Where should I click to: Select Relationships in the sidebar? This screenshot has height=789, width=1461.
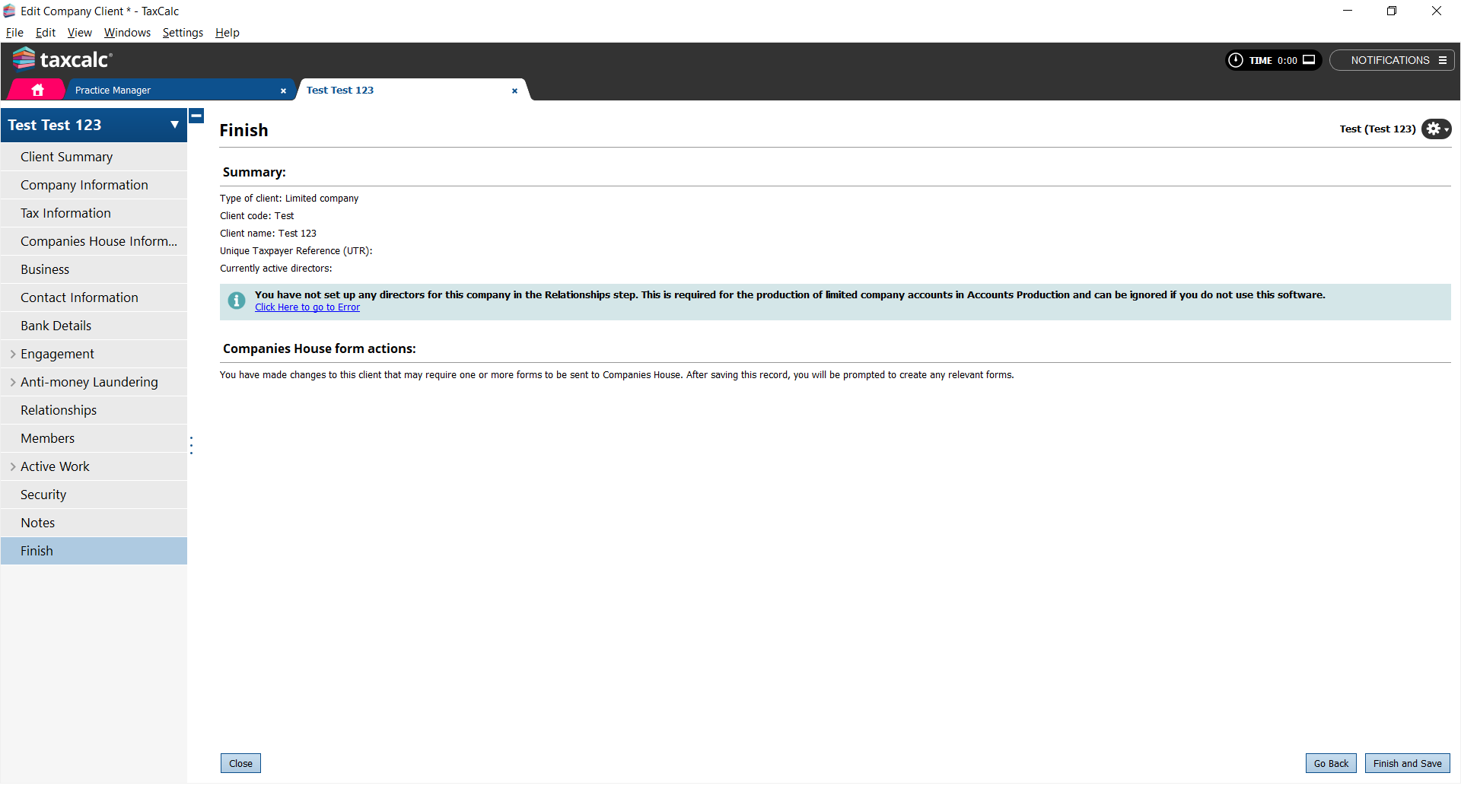[59, 410]
